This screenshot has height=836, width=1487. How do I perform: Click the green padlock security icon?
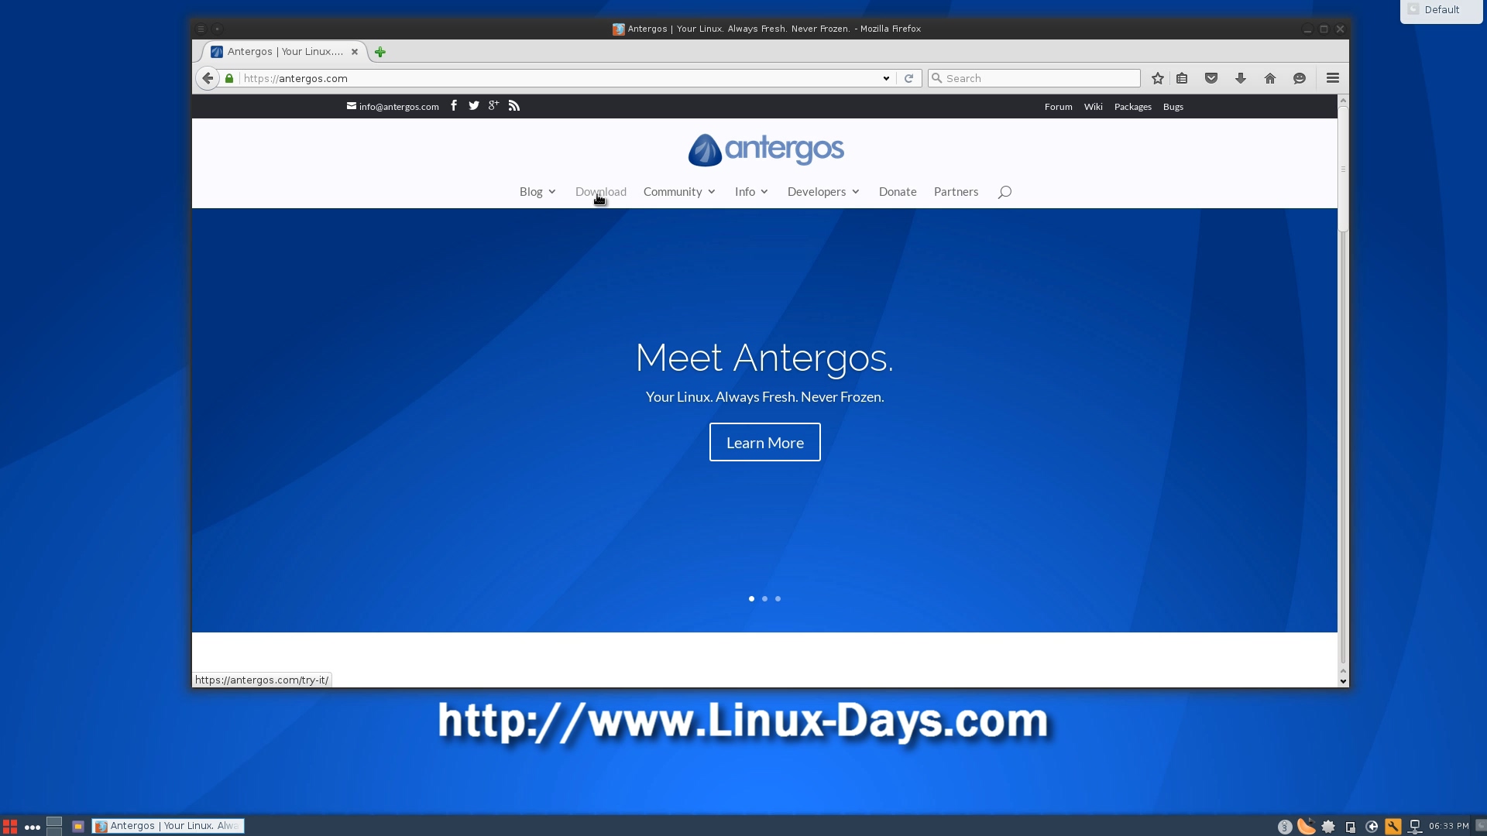click(x=229, y=78)
